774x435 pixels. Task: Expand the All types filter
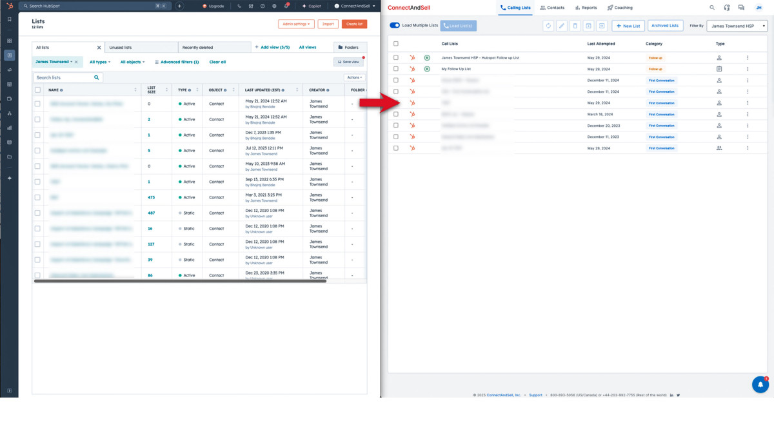click(x=100, y=62)
